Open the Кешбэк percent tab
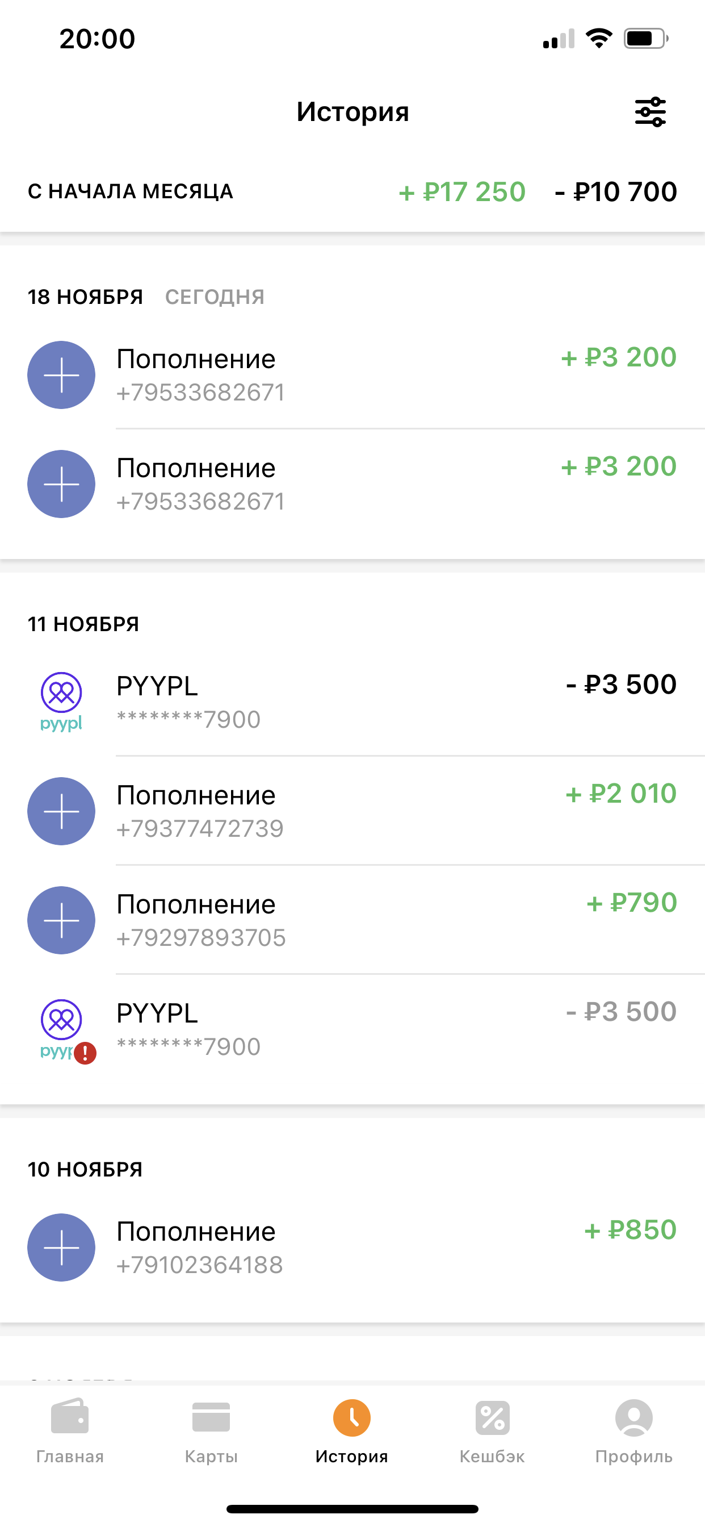Image resolution: width=705 pixels, height=1527 pixels. [x=492, y=1430]
